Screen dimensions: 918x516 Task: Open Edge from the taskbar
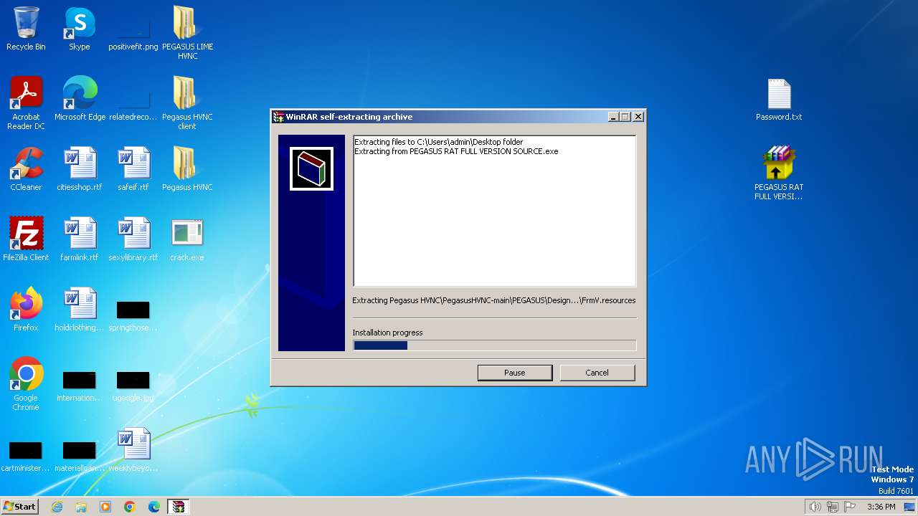pyautogui.click(x=154, y=507)
